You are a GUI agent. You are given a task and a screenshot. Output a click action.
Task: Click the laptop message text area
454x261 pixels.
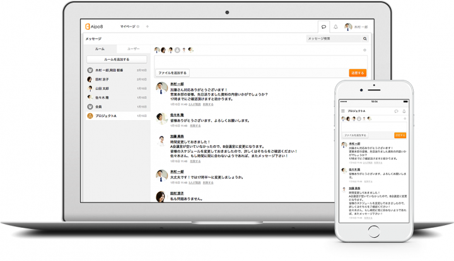(260, 62)
